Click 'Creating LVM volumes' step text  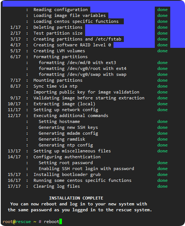(x=59, y=51)
